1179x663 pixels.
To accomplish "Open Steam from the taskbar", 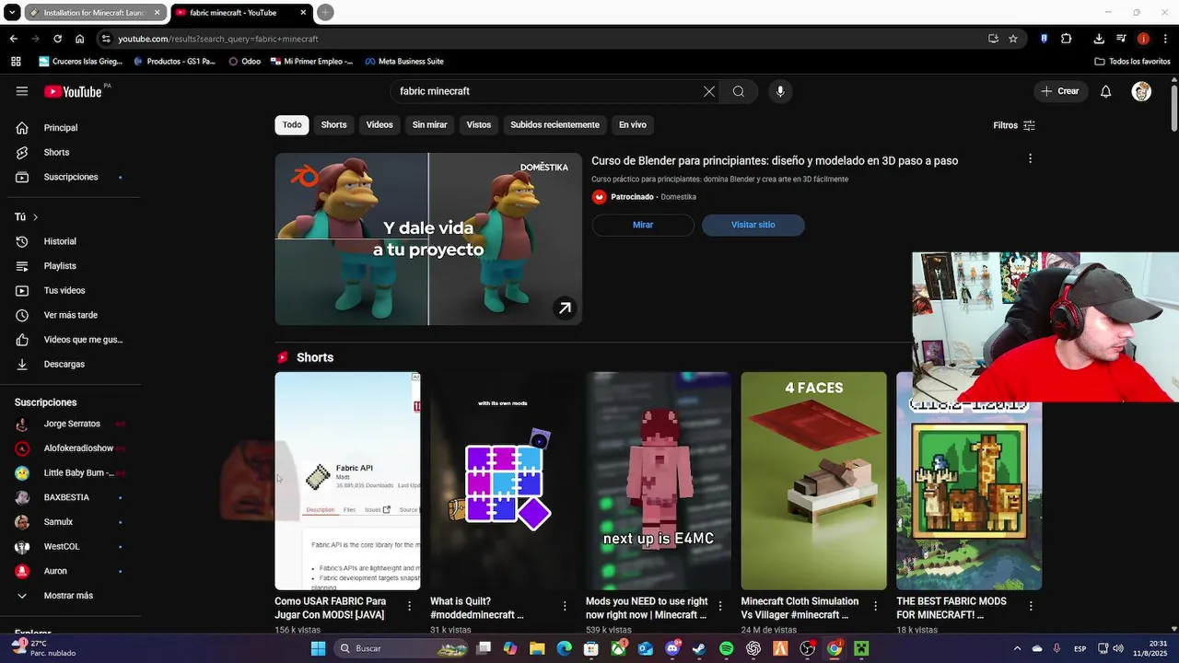I will (x=699, y=648).
